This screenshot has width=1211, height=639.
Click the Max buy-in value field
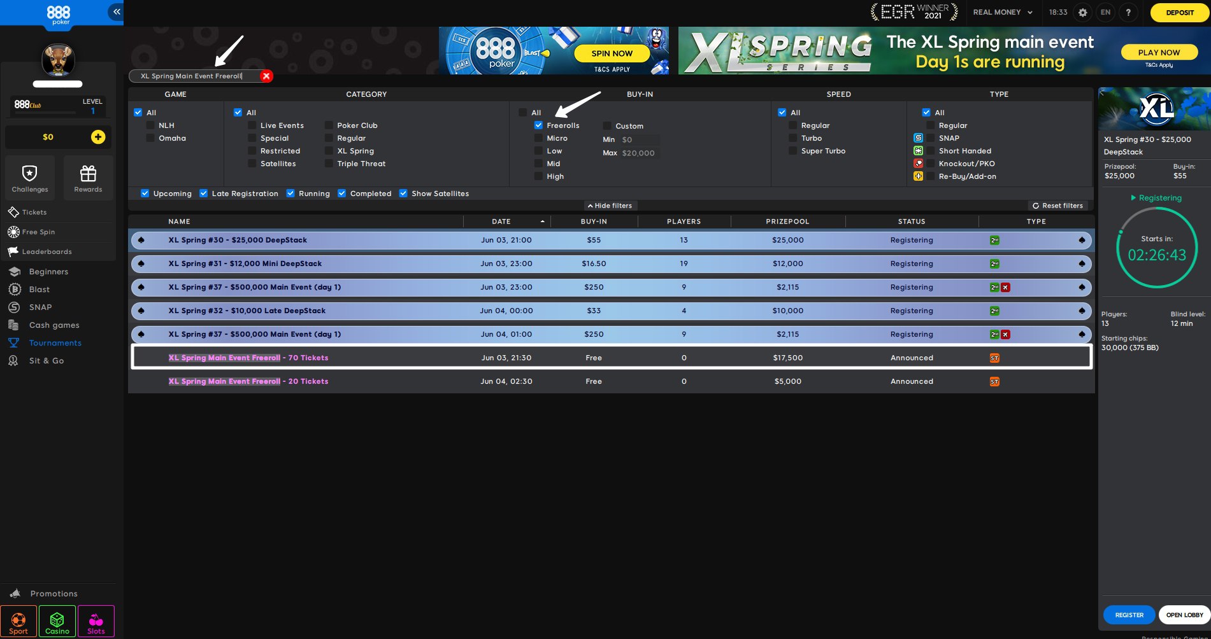click(x=640, y=153)
